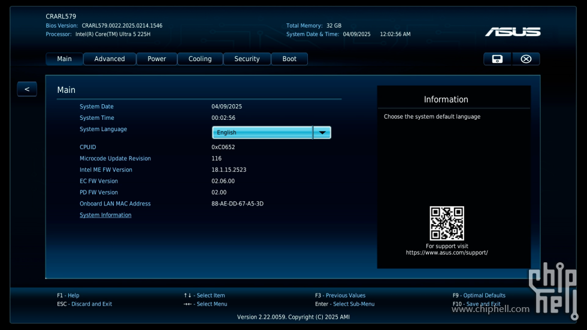Viewport: 587px width, 330px height.
Task: Open the System Information link
Action: click(x=105, y=215)
